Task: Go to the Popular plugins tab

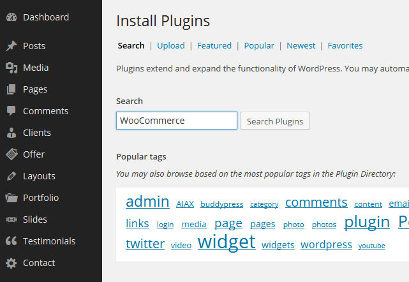Action: [259, 45]
